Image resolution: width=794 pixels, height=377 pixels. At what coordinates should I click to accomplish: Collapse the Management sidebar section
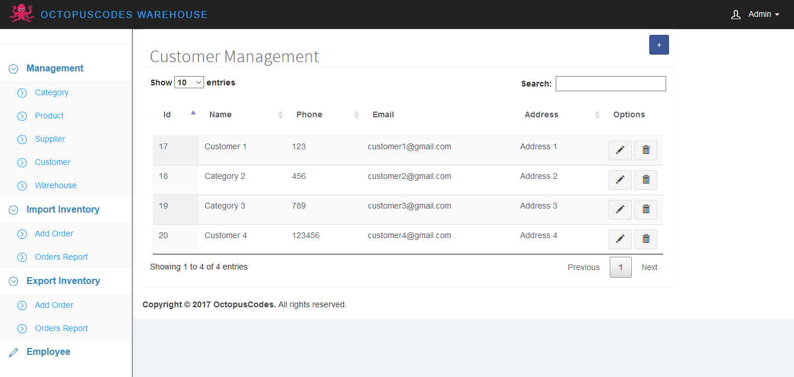pos(55,69)
